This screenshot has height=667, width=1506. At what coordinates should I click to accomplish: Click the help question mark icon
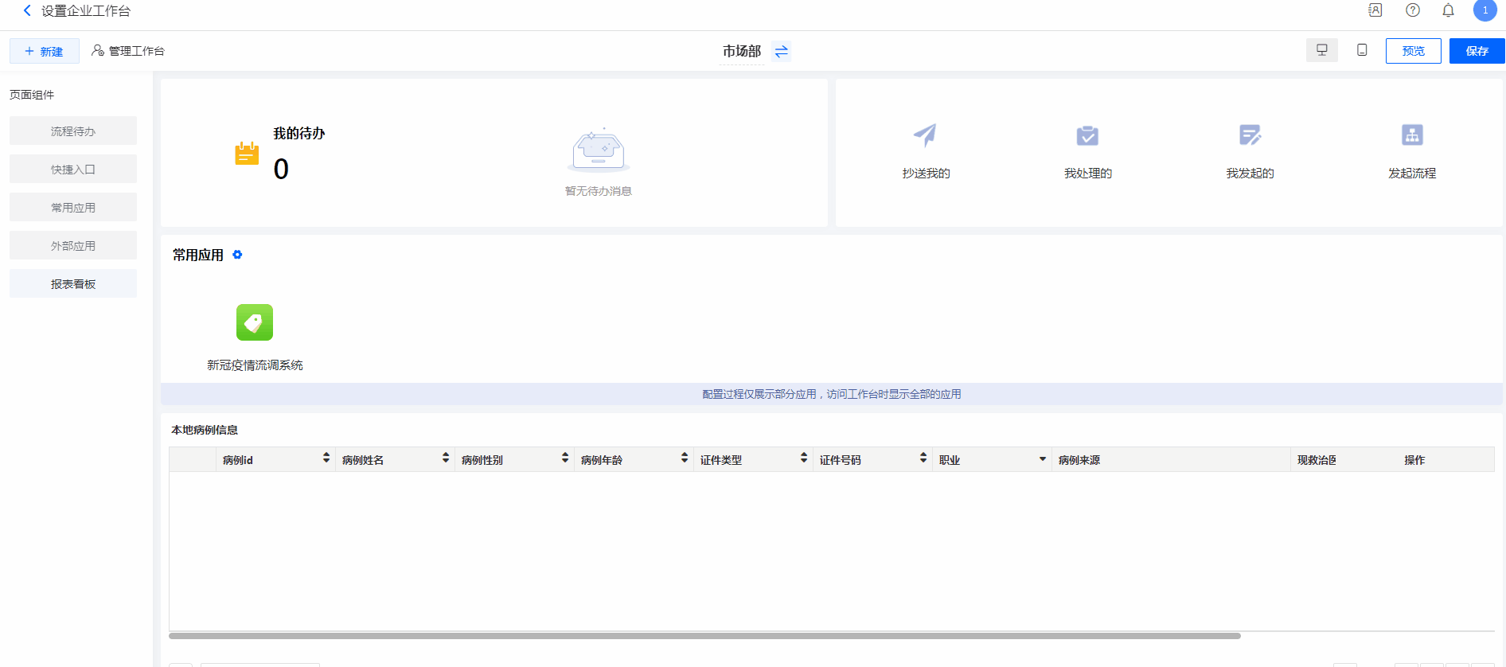[x=1413, y=10]
